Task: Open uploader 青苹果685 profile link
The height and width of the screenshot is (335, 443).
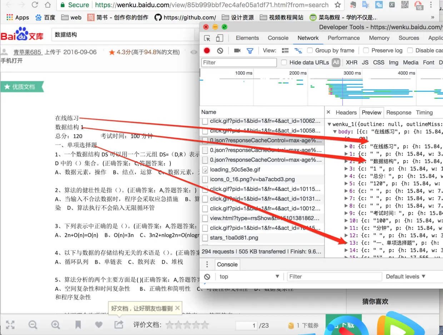Action: click(28, 52)
